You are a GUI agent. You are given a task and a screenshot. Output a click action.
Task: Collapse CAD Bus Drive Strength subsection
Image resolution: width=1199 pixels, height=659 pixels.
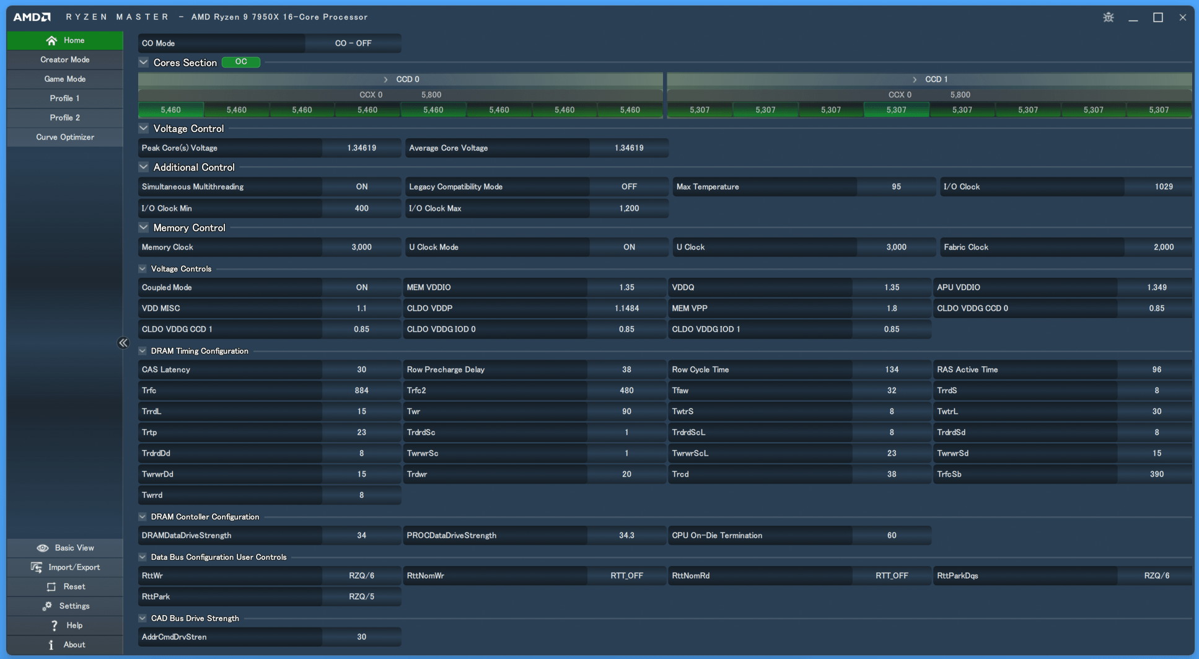pyautogui.click(x=143, y=619)
